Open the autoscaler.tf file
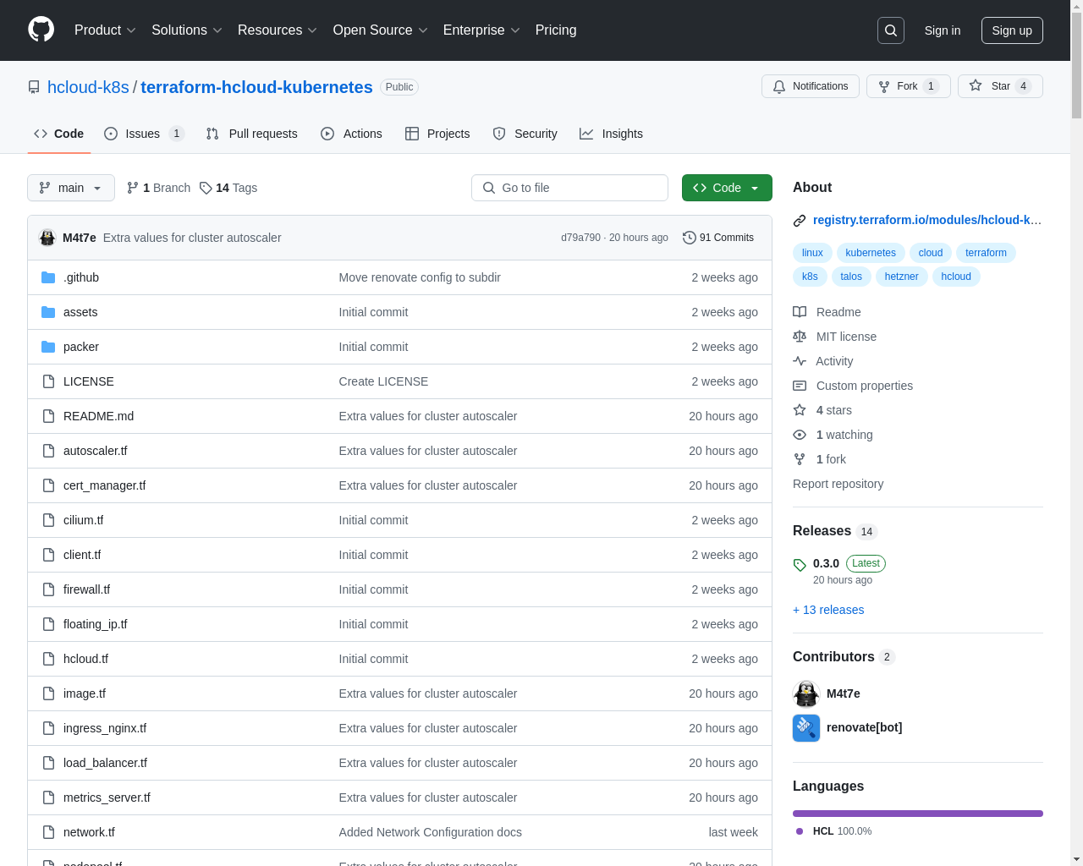This screenshot has height=866, width=1083. [x=95, y=451]
